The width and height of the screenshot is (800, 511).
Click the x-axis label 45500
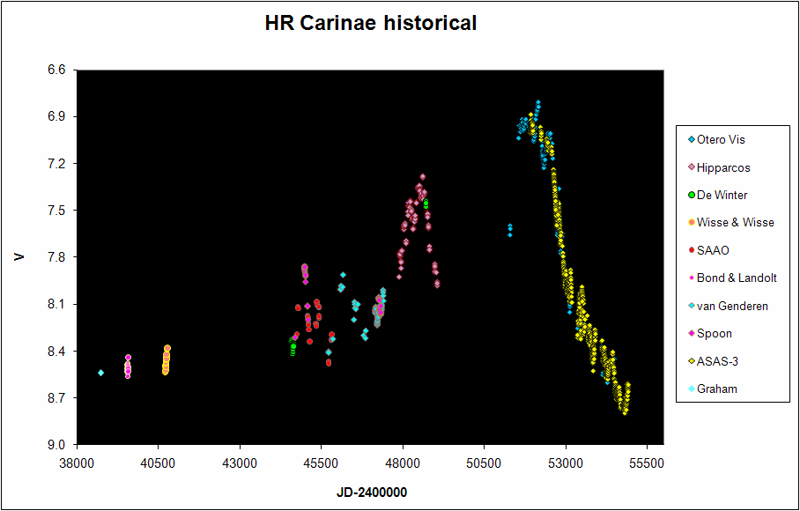pyautogui.click(x=321, y=463)
